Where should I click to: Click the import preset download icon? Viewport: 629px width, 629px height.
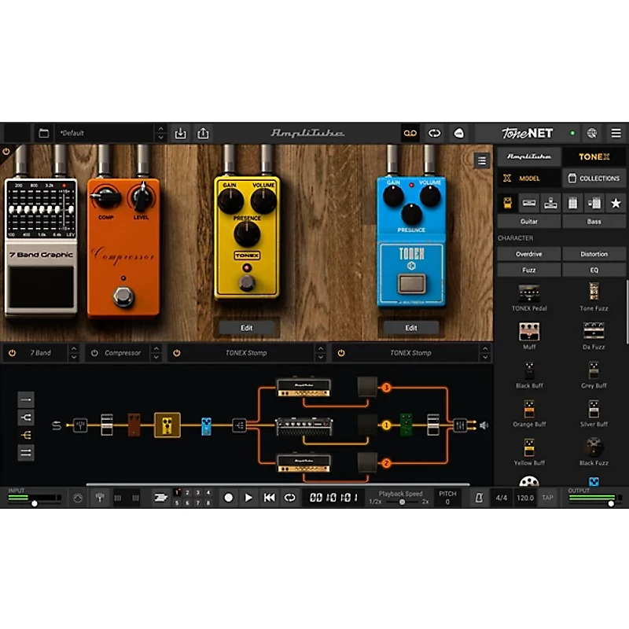181,133
